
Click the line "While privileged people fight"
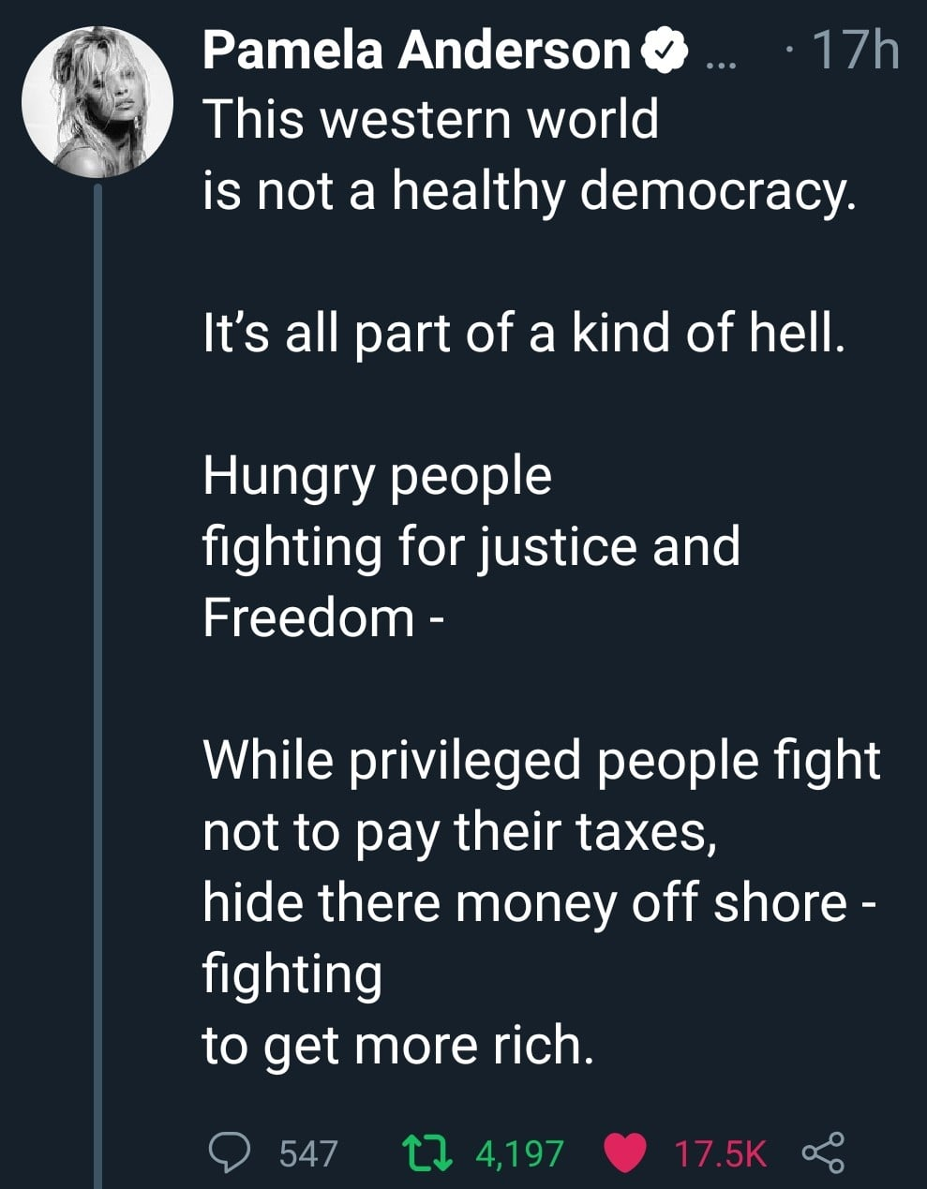pos(542,760)
